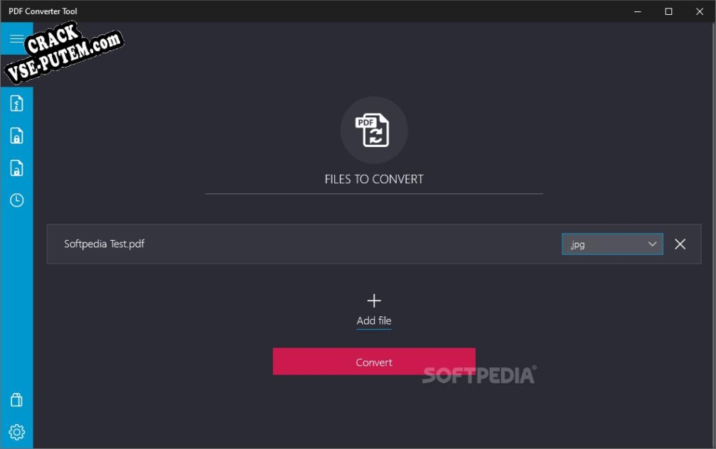Screen dimensions: 716x449
Task: Open the history clock icon
Action: (17, 200)
